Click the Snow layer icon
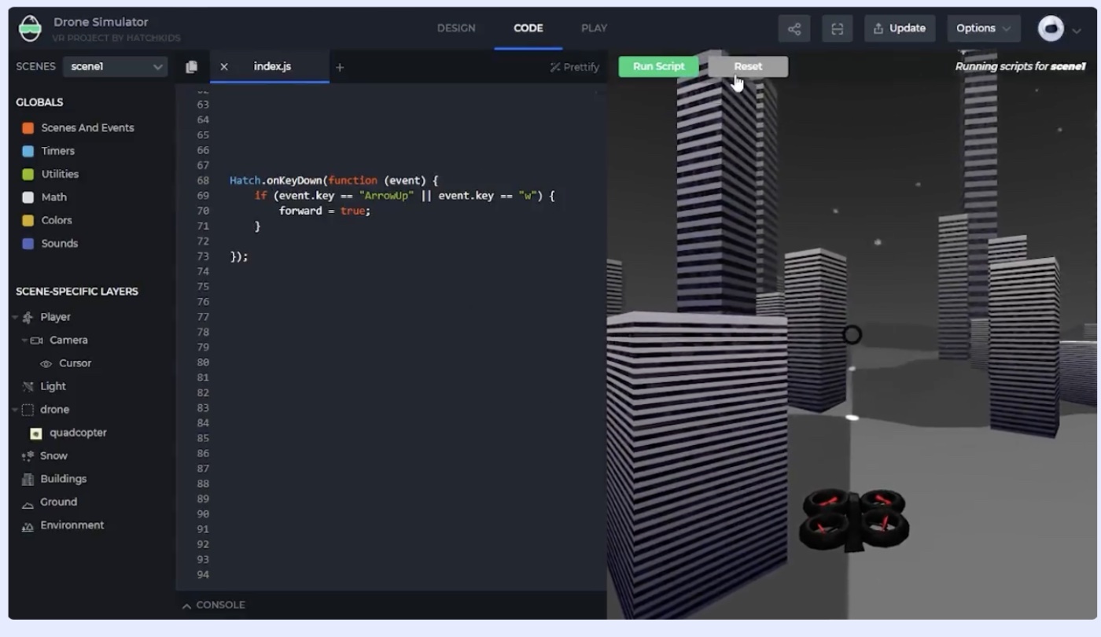This screenshot has width=1101, height=637. [28, 456]
